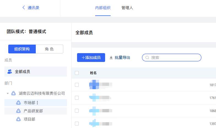The height and width of the screenshot is (128, 216).
Task: Select the 内部组织 tab
Action: [103, 8]
